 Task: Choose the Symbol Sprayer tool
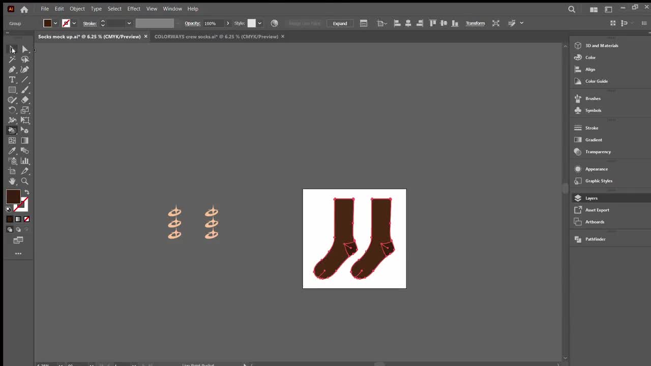[12, 161]
